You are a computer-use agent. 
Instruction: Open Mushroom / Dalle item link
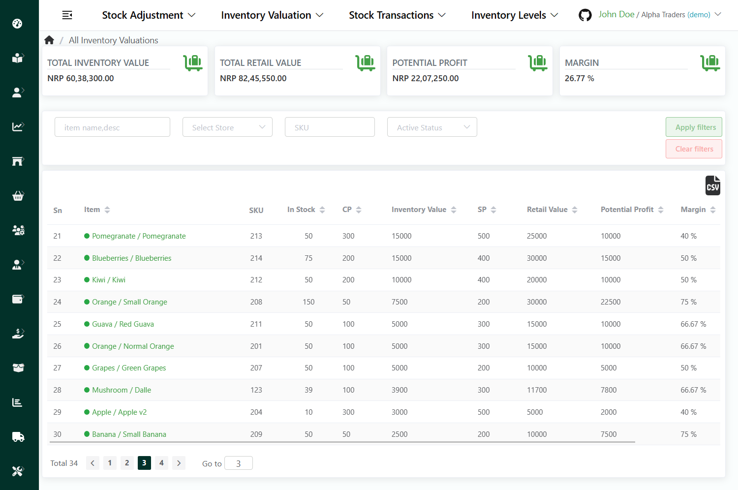[x=122, y=390]
